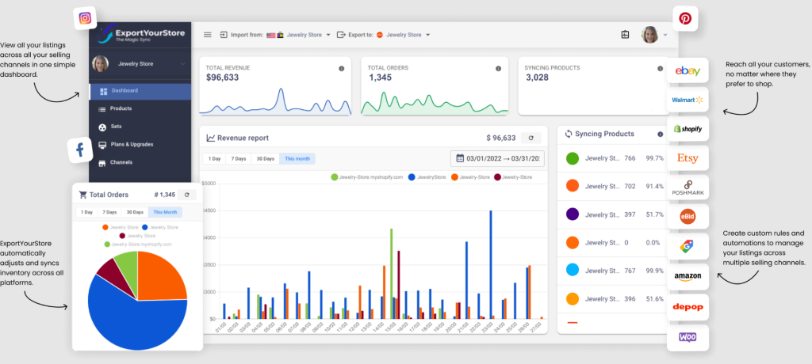
Task: Click the Shopify channel logo
Action: (688, 129)
